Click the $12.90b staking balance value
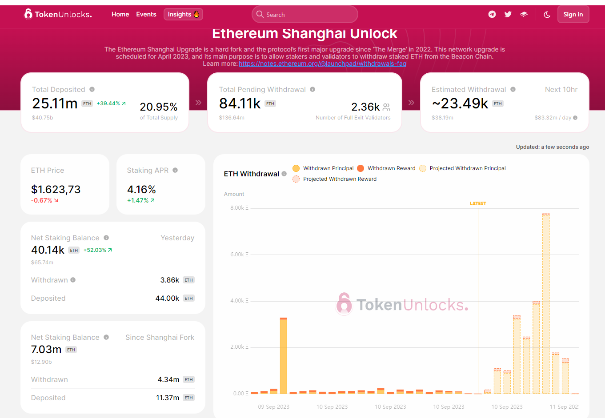Screen dimensions: 605x418 41,362
